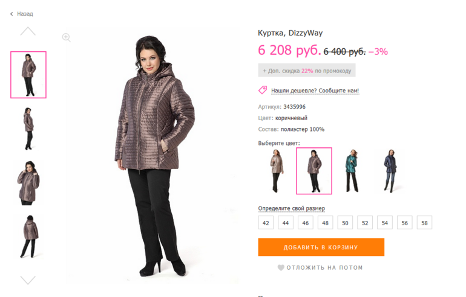
Task: Go back using the Назад chevron
Action: click(x=11, y=14)
